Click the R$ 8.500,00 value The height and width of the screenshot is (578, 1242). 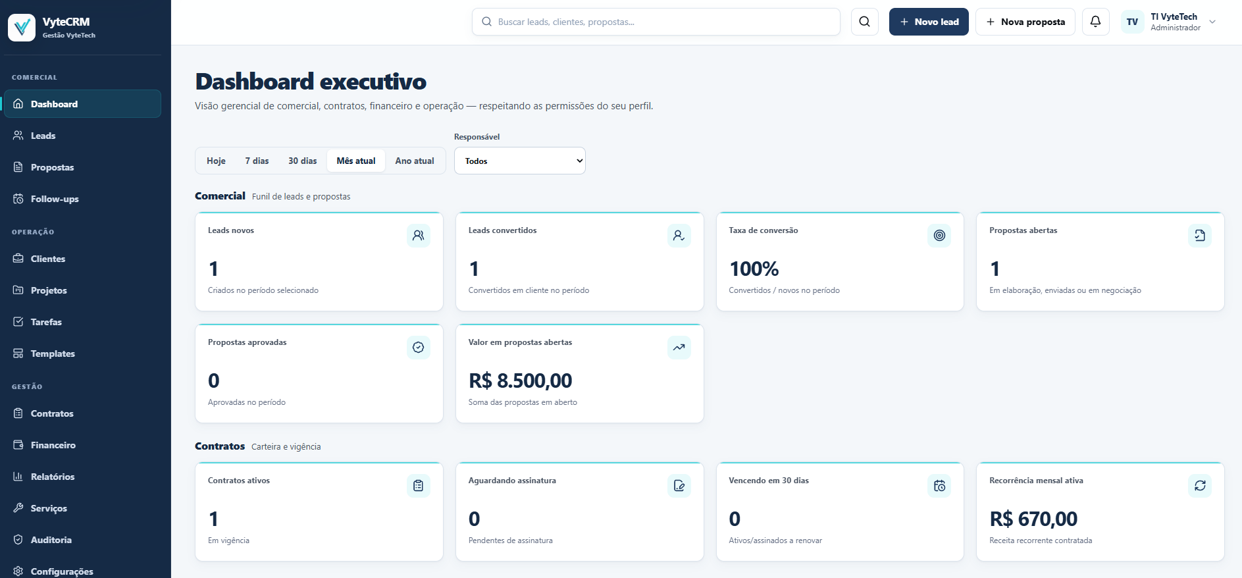[520, 381]
